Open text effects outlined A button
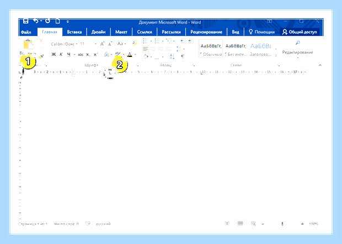Image resolution: width=342 pixels, height=244 pixels. [x=106, y=54]
